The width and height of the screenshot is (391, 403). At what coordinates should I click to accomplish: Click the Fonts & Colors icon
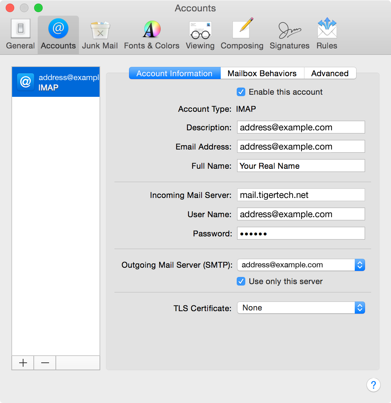(x=151, y=34)
